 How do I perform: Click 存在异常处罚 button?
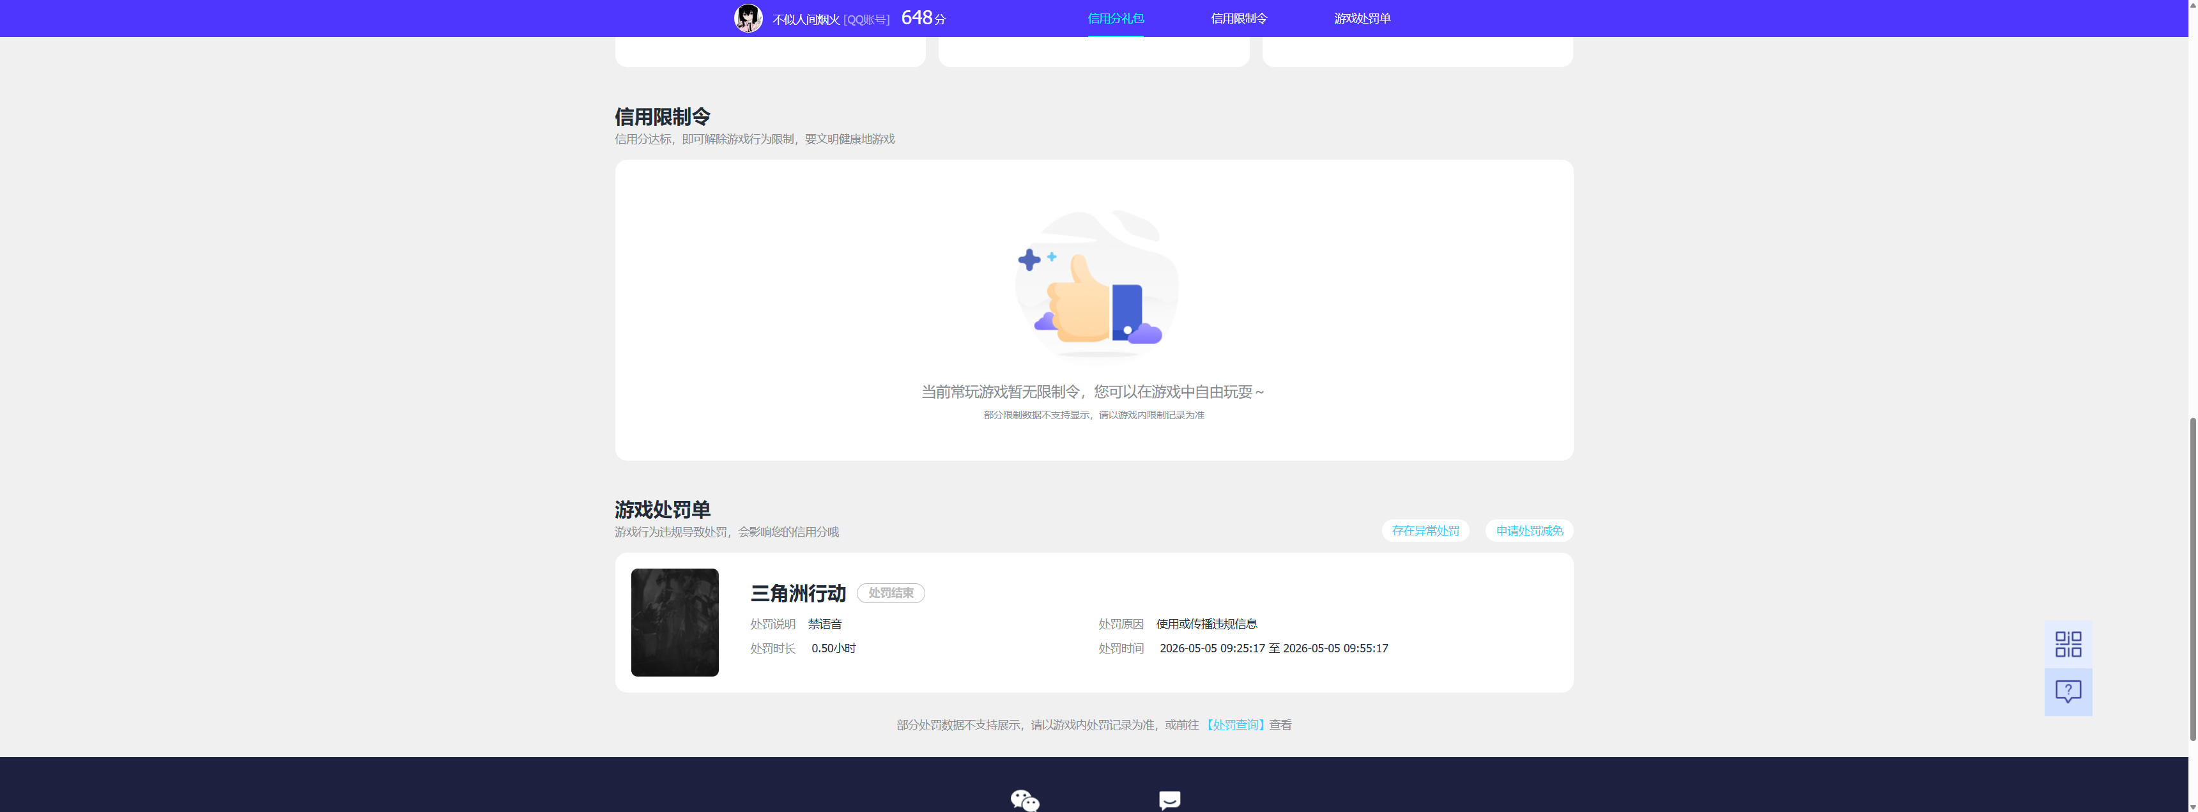pos(1425,530)
